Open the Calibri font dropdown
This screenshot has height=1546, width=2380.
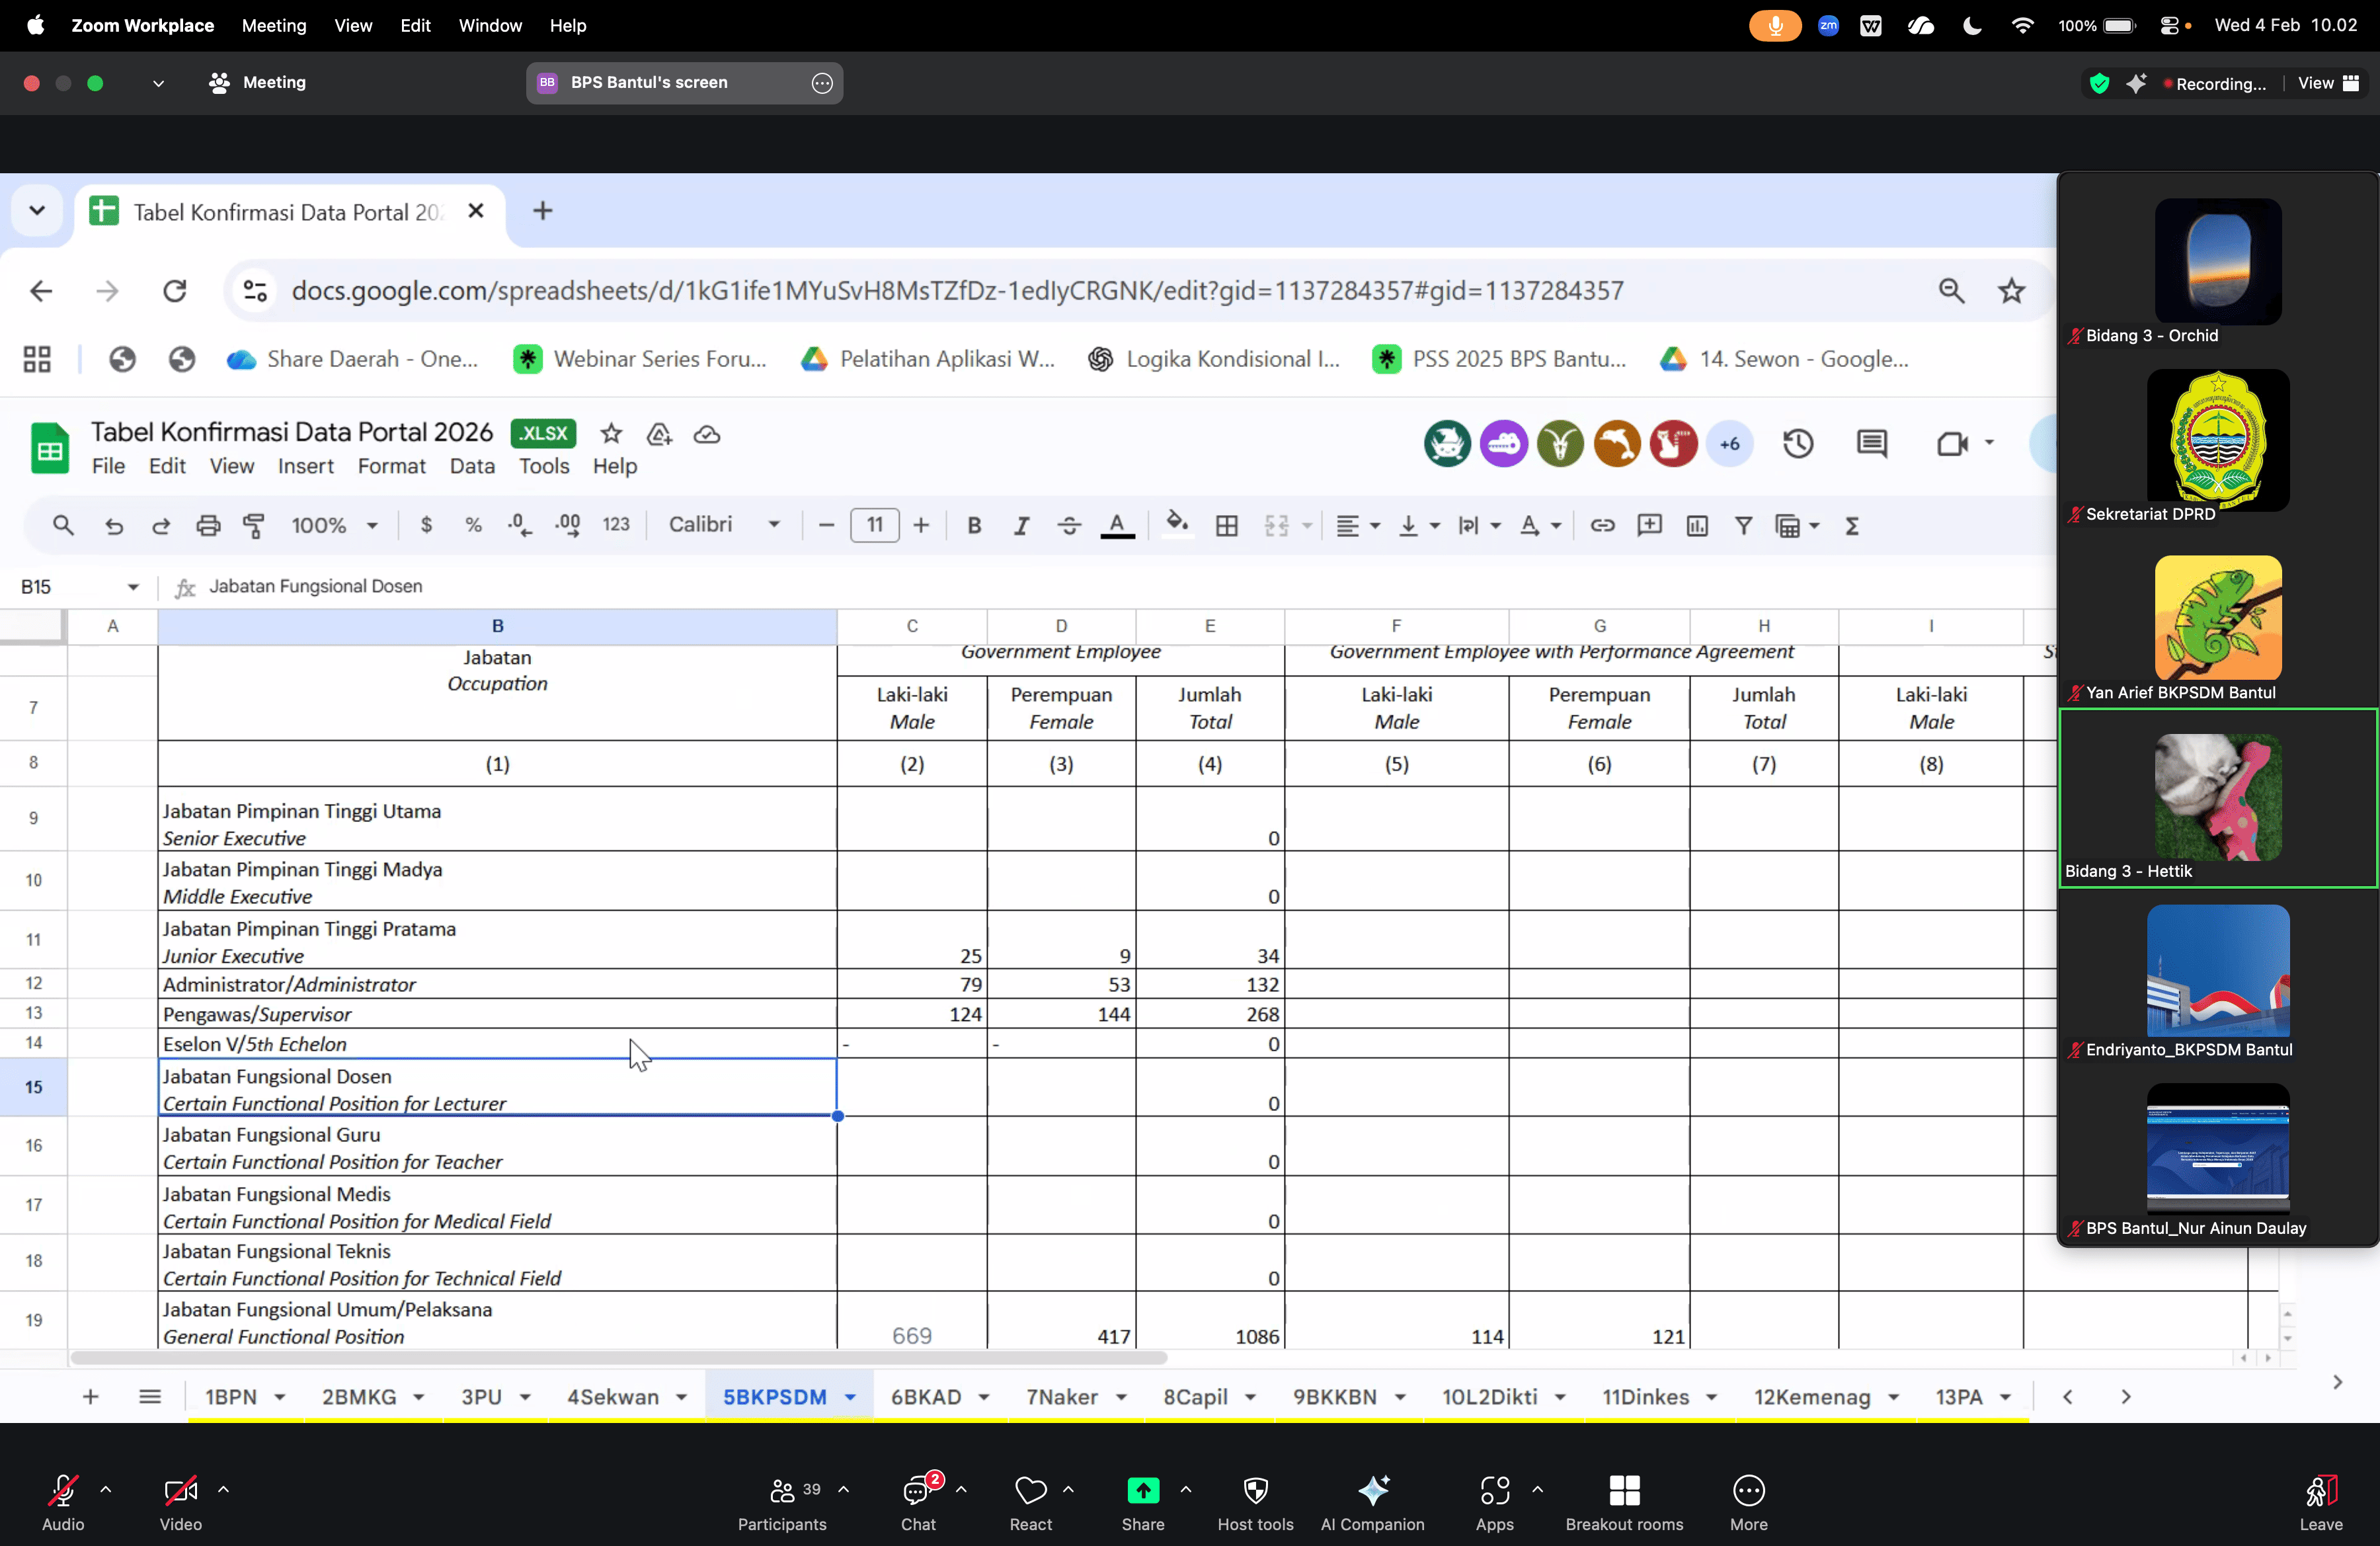click(724, 525)
